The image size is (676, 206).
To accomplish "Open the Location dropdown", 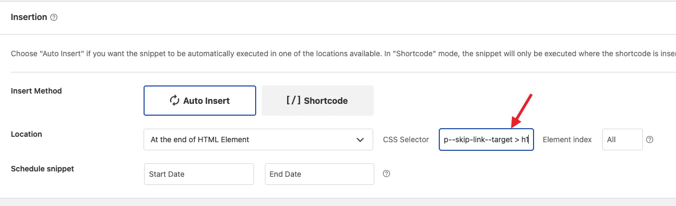I will tap(258, 139).
